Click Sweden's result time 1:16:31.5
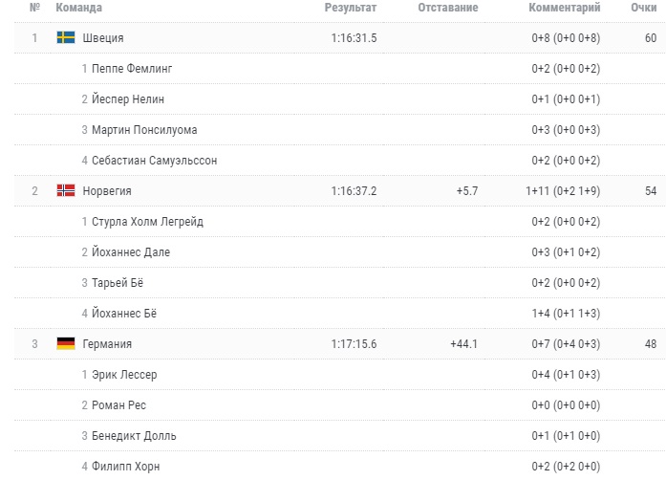The height and width of the screenshot is (480, 666). tap(354, 38)
